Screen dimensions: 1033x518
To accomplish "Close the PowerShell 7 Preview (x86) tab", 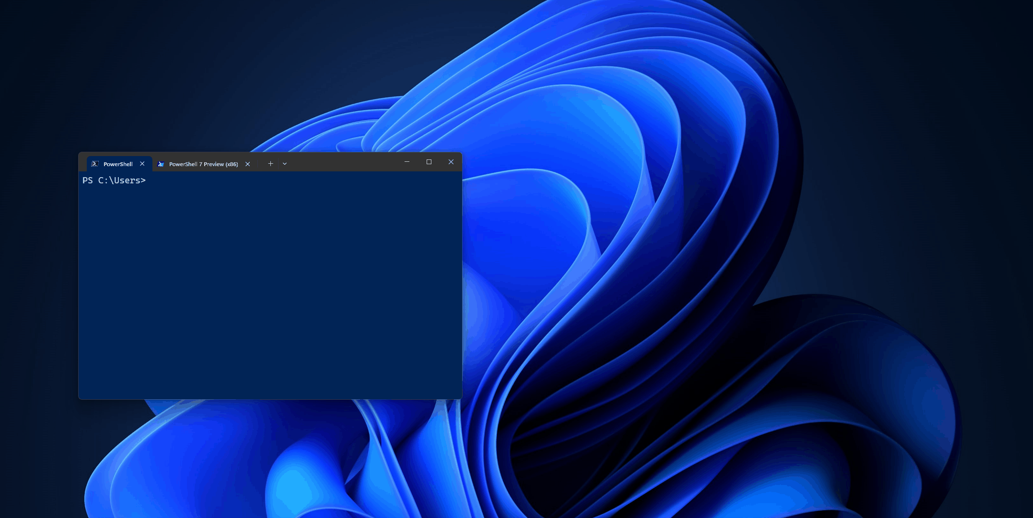I will click(x=247, y=164).
